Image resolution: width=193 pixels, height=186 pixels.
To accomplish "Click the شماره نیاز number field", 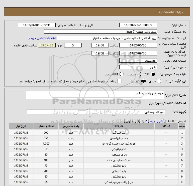I will (x=138, y=25).
